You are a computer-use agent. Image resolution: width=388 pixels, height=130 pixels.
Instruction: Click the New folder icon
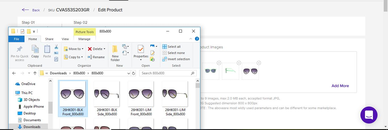(x=115, y=49)
